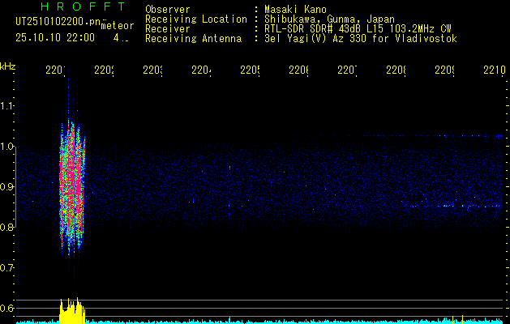The height and width of the screenshot is (324, 510).
Task: Click the word meteor label
Action: 118,26
